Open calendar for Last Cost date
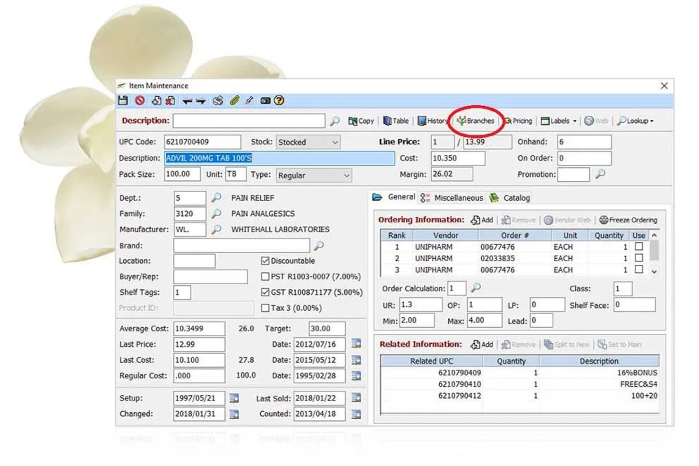The width and height of the screenshot is (699, 466). point(357,360)
